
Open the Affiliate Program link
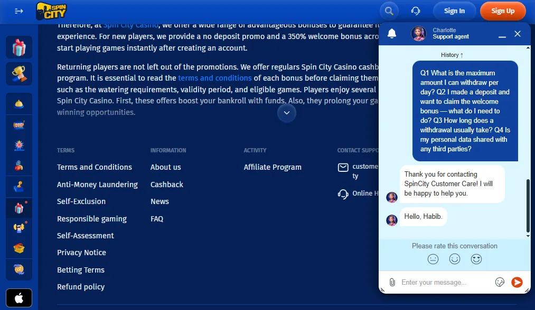pos(273,167)
